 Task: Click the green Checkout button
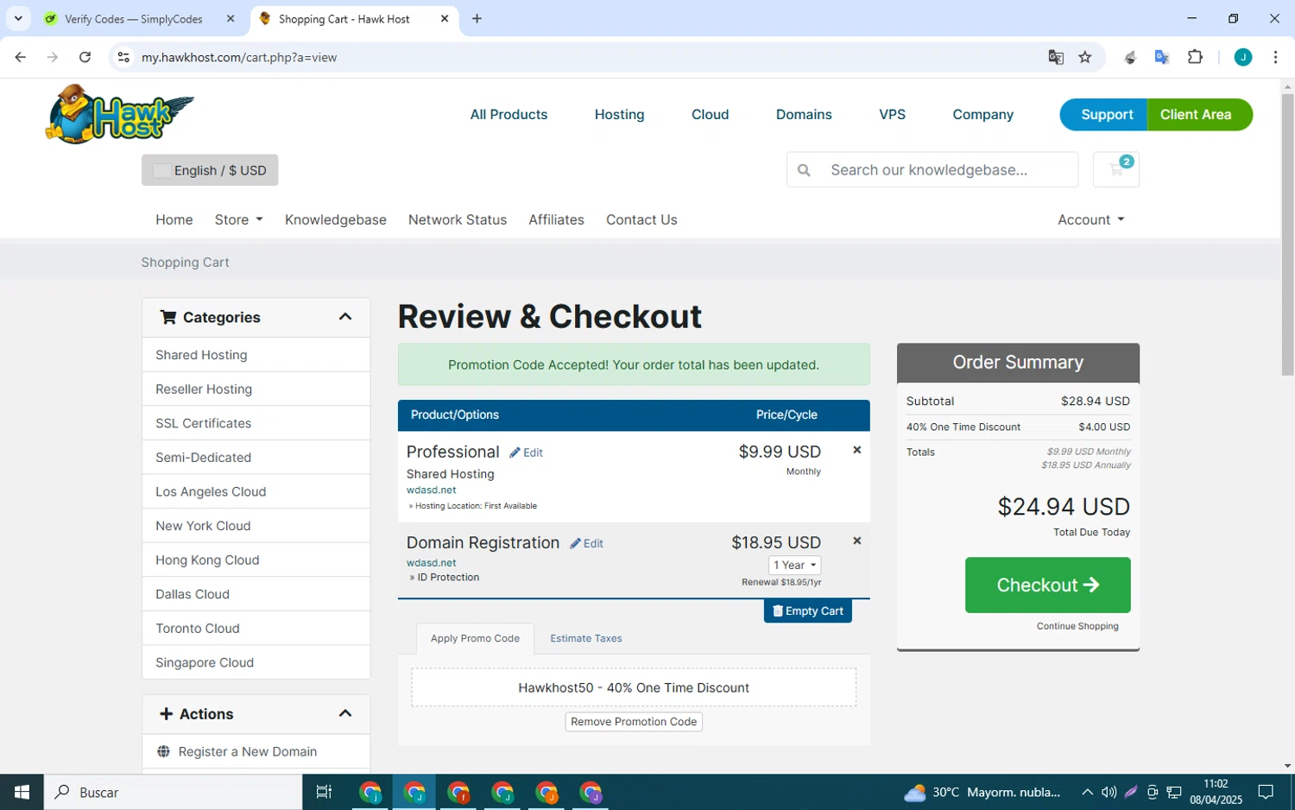tap(1047, 585)
